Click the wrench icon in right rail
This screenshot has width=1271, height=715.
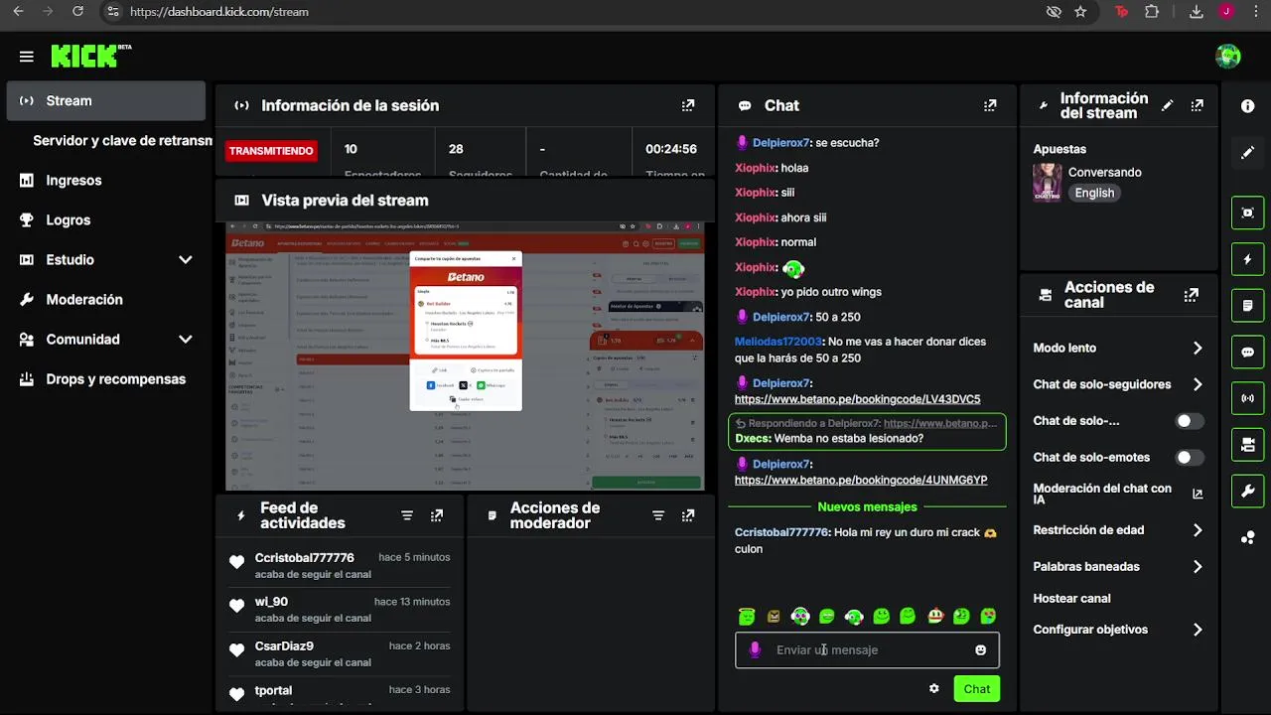1247,492
